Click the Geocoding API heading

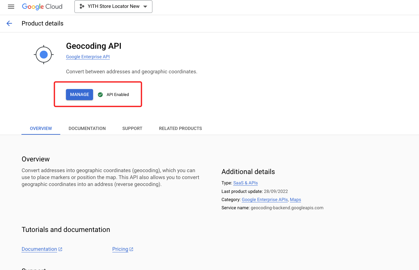[x=94, y=46]
